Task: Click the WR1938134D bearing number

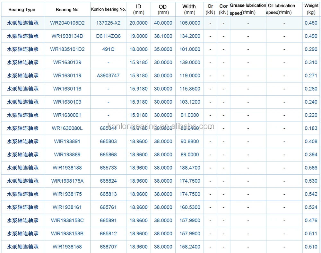Action: pyautogui.click(x=67, y=36)
